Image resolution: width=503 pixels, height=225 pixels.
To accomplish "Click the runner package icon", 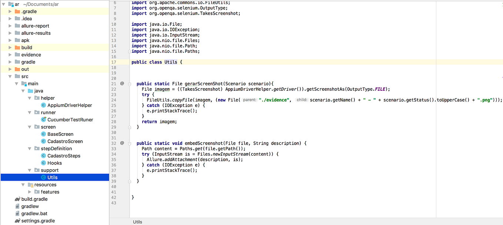I will (x=37, y=112).
